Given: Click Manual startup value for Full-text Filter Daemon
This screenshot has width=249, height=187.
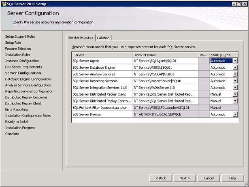Looking at the screenshot, I should click(x=224, y=108).
